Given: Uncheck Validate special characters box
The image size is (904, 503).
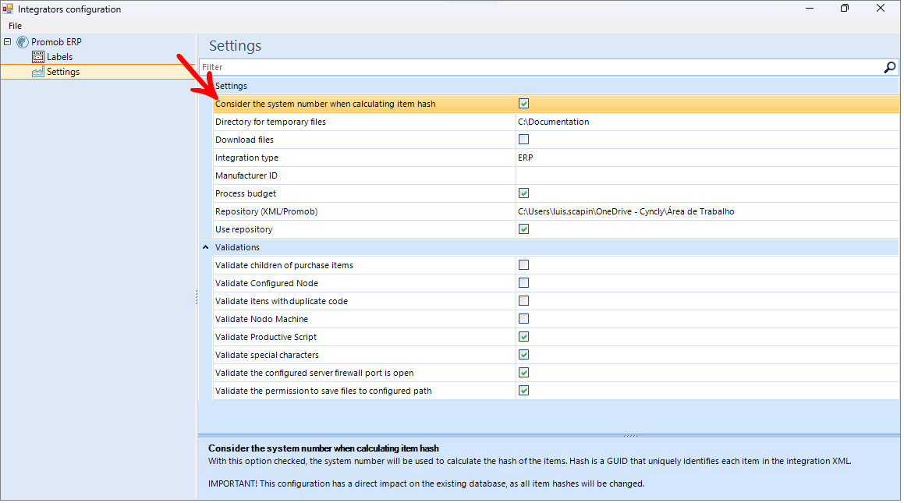Looking at the screenshot, I should 523,355.
